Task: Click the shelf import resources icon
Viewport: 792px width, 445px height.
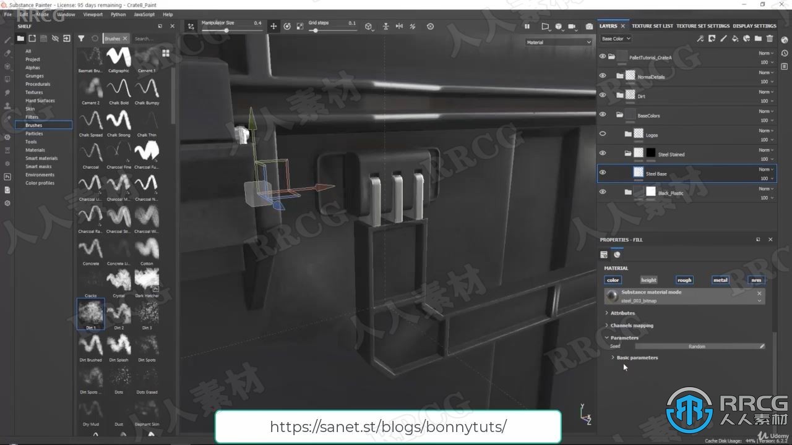Action: tap(67, 38)
